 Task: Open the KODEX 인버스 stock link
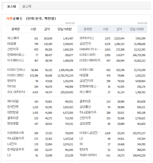coord(16,70)
